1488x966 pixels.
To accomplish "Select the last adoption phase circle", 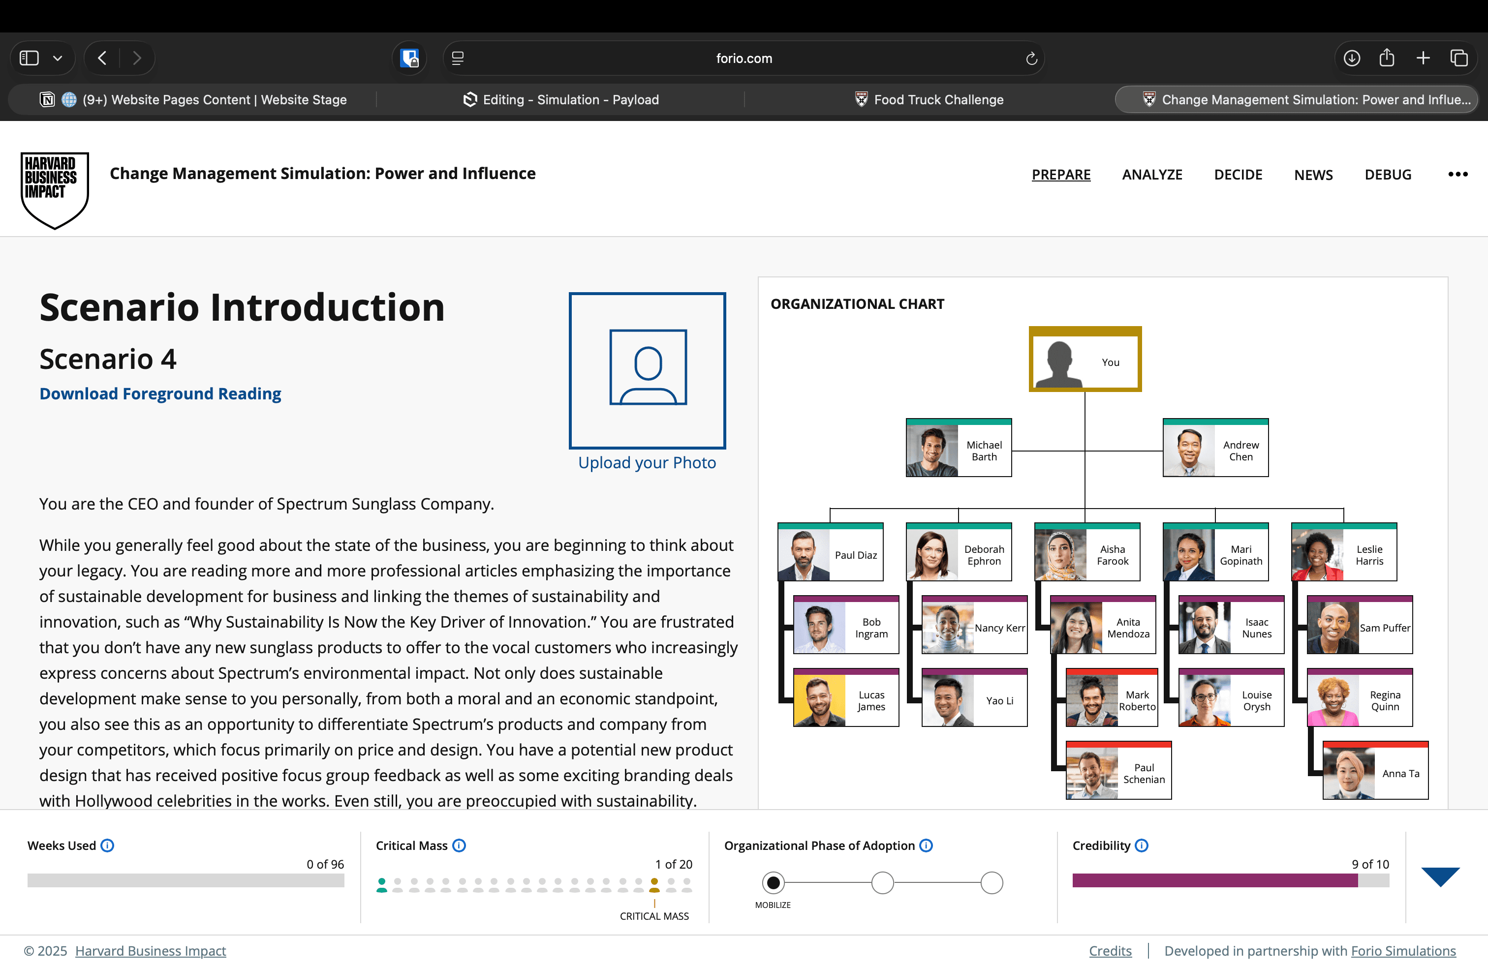I will tap(992, 883).
